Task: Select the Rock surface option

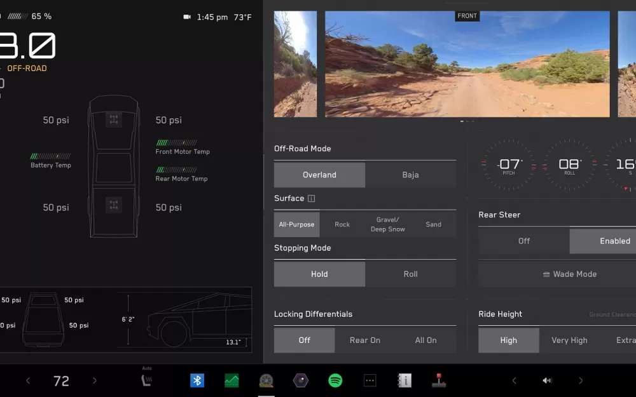Action: (342, 224)
